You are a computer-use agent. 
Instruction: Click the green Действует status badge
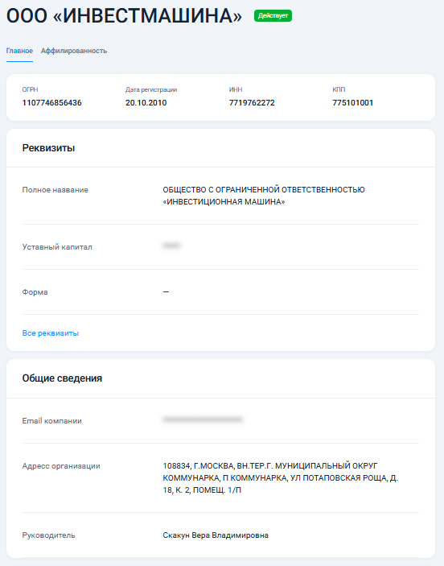coord(273,16)
